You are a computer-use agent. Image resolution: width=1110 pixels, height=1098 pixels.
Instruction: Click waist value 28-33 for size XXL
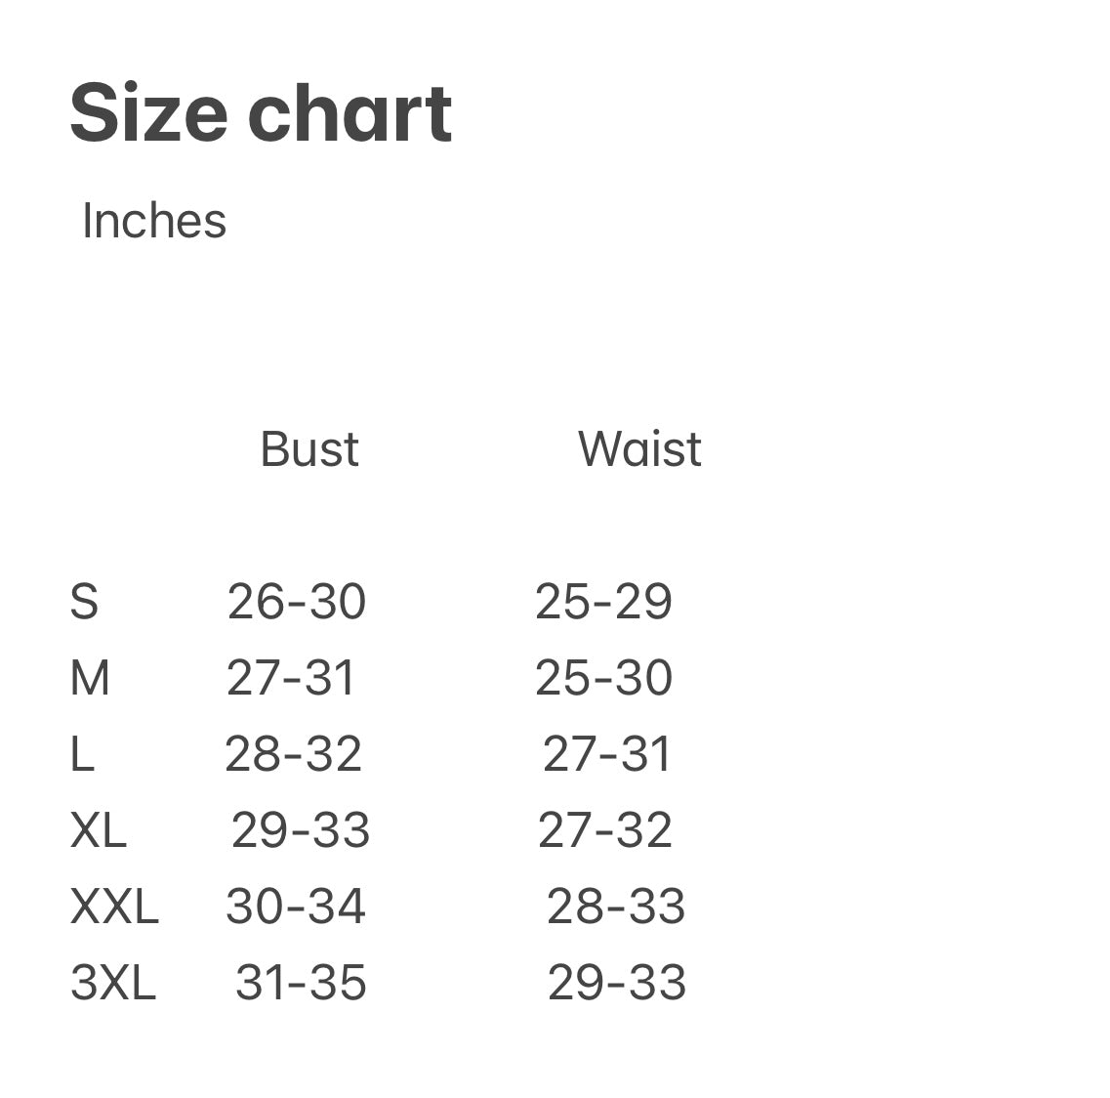pyautogui.click(x=616, y=907)
